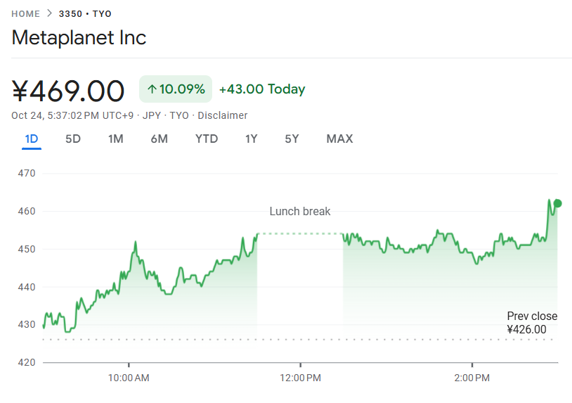572x403 pixels.
Task: Click the Metaplanet Inc heading
Action: pyautogui.click(x=79, y=37)
